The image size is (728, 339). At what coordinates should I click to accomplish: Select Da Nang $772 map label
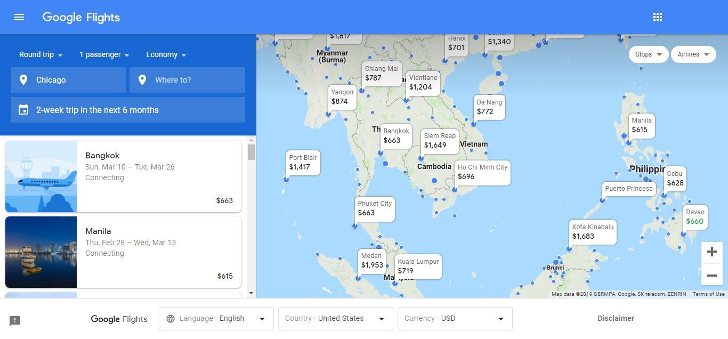489,107
